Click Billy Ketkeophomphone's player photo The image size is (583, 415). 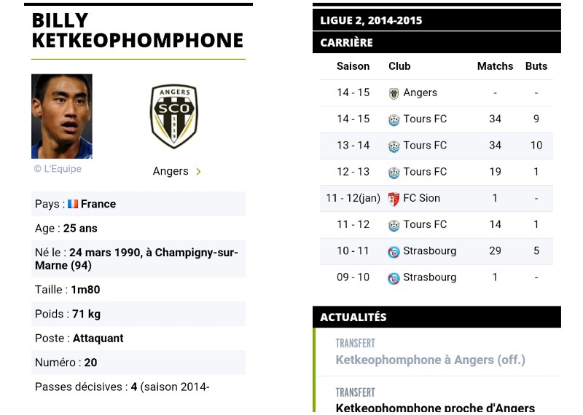tap(62, 116)
